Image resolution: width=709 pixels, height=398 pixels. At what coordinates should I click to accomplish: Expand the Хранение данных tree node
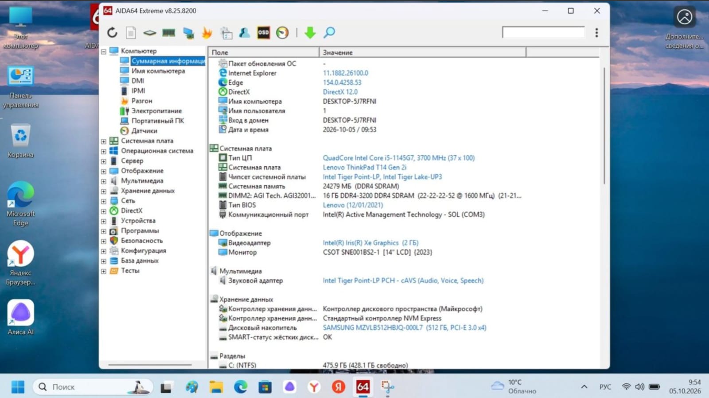point(104,191)
